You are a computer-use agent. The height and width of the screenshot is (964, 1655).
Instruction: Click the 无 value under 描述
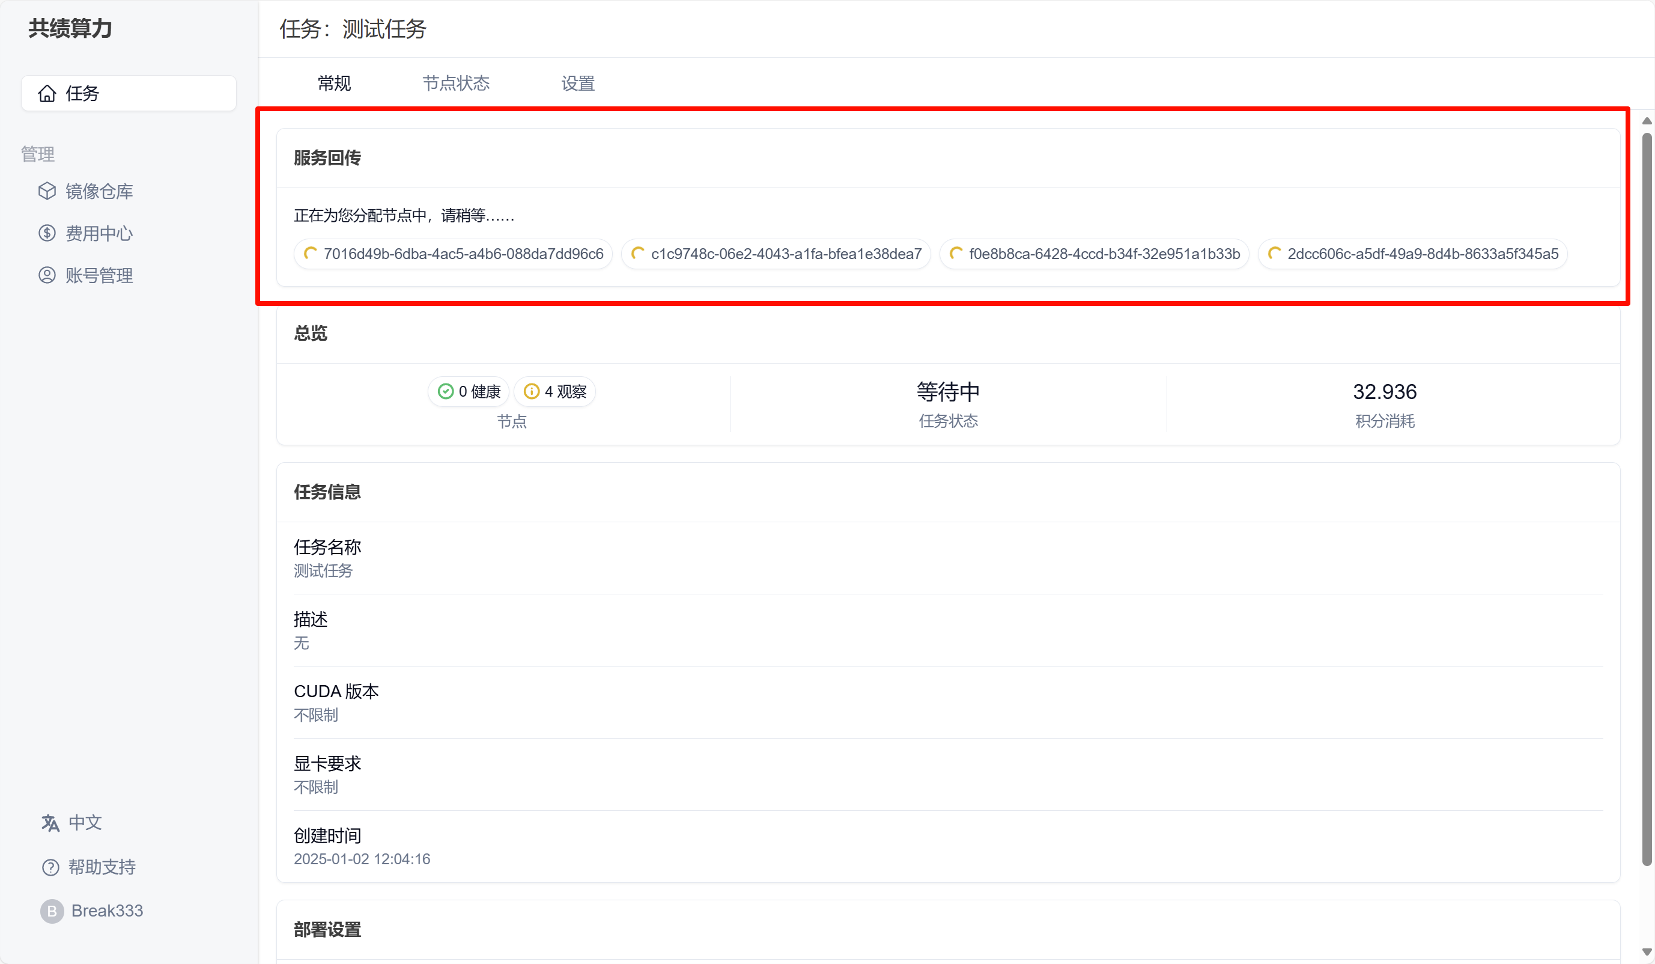click(x=302, y=642)
